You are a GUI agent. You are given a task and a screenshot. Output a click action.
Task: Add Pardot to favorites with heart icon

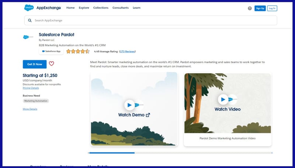coord(51,64)
